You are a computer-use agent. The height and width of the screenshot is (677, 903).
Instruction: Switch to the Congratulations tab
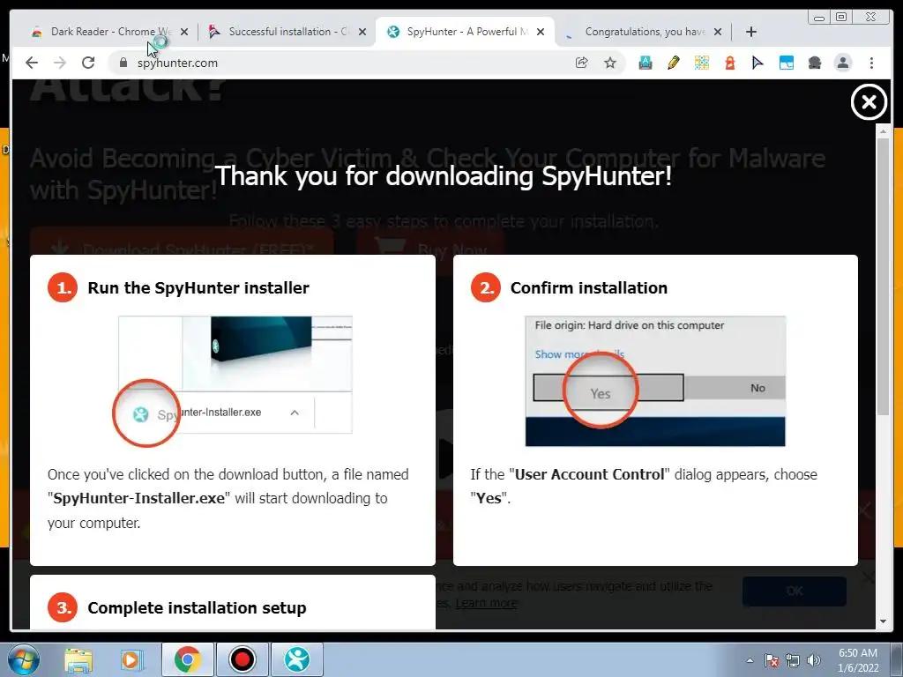644,32
